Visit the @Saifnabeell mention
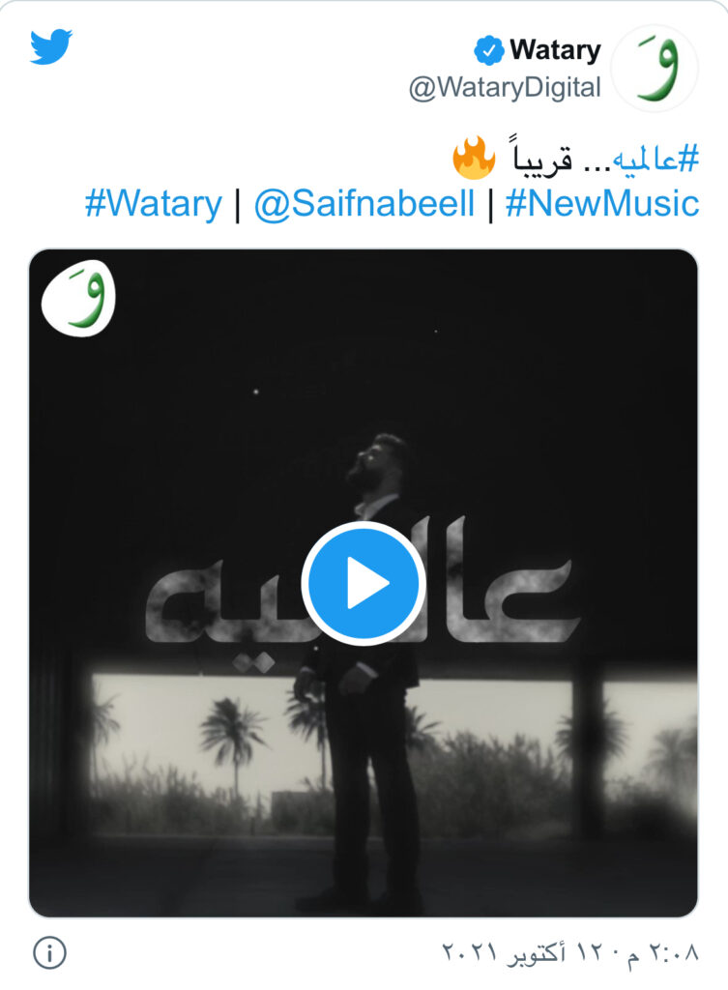 point(364,204)
